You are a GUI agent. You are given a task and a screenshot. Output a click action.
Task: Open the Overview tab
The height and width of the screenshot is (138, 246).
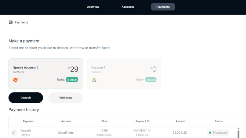tap(93, 7)
